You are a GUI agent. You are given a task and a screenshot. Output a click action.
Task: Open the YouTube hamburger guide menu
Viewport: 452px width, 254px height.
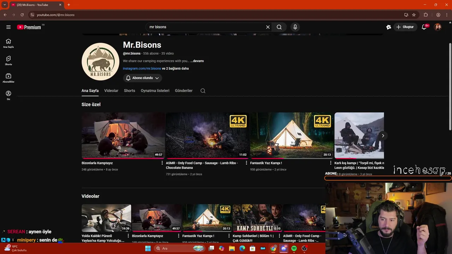(x=8, y=27)
